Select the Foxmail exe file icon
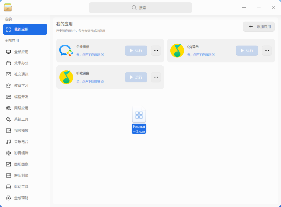The height and width of the screenshot is (207, 281). tap(139, 115)
